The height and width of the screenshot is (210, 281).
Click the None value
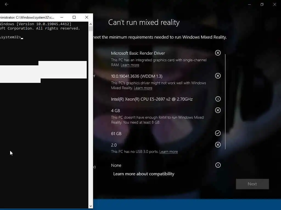[116, 165]
